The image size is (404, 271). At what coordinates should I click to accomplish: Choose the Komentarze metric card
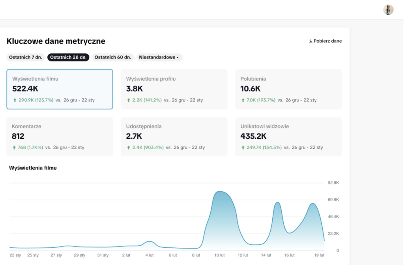click(60, 136)
